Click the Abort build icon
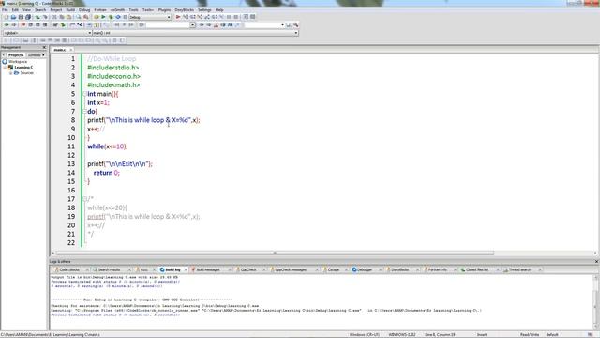This screenshot has width=600, height=338. point(125,17)
